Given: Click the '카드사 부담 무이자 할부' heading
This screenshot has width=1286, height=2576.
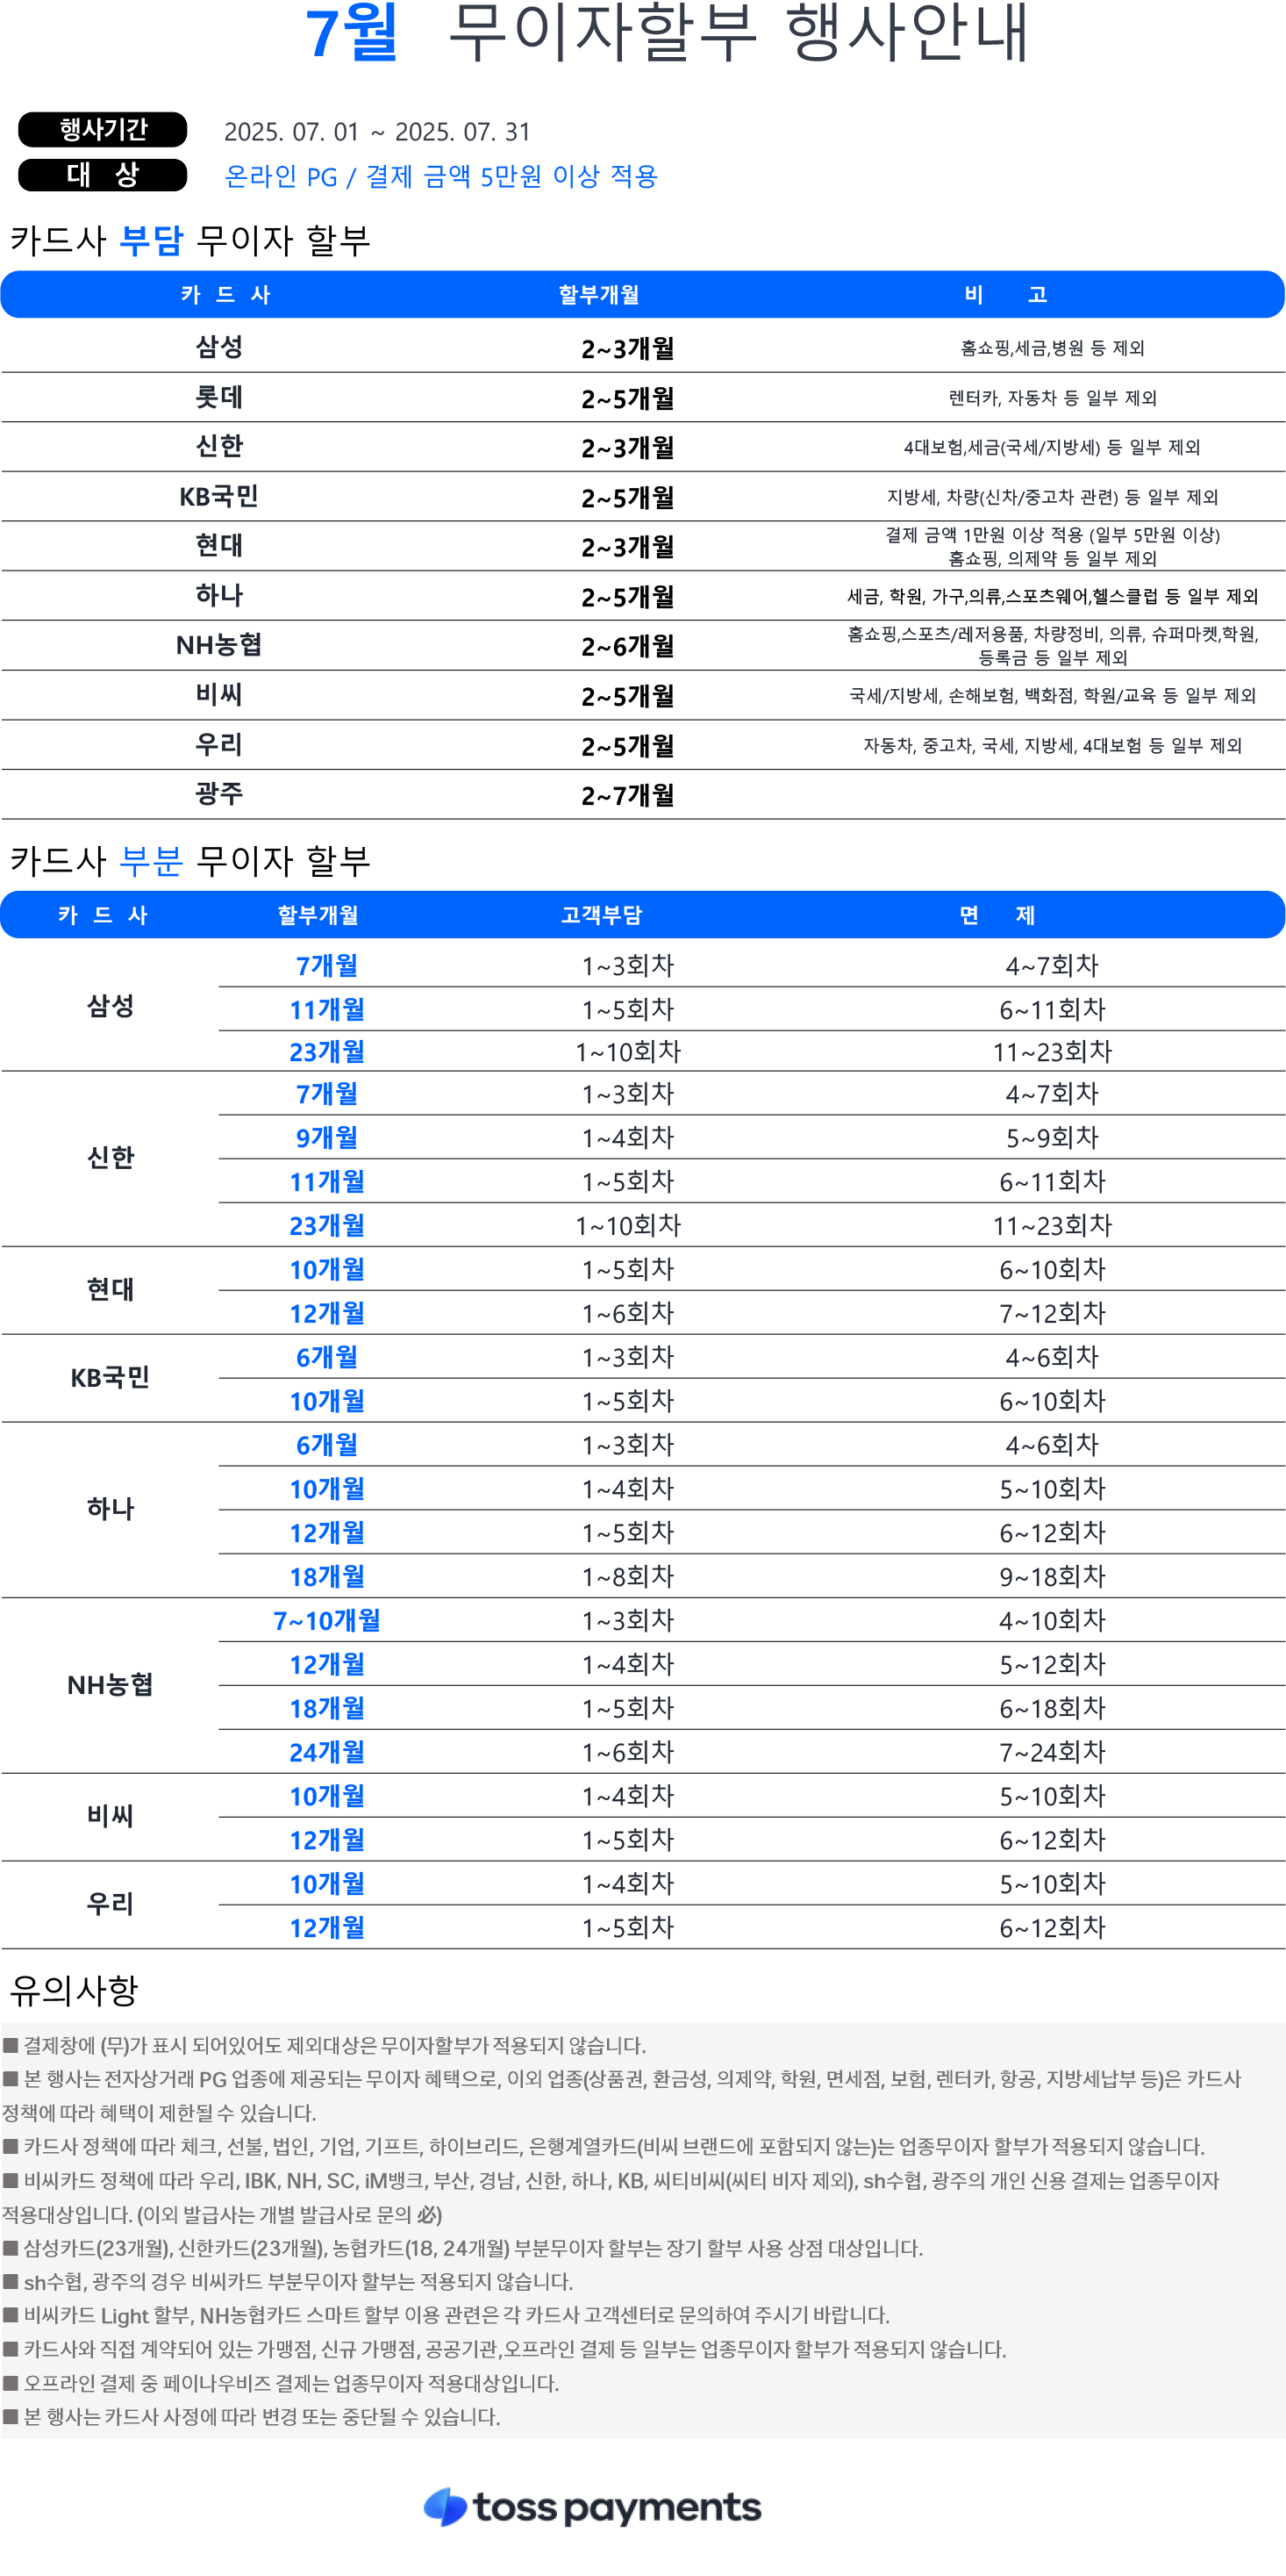Looking at the screenshot, I should point(189,240).
